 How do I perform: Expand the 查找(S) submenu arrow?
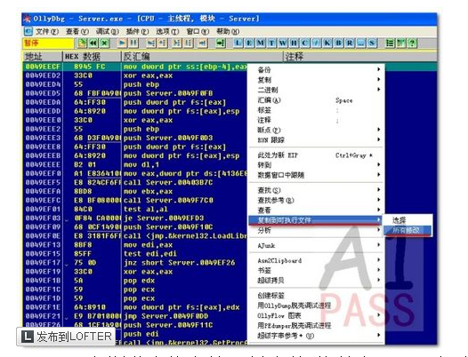(x=378, y=189)
